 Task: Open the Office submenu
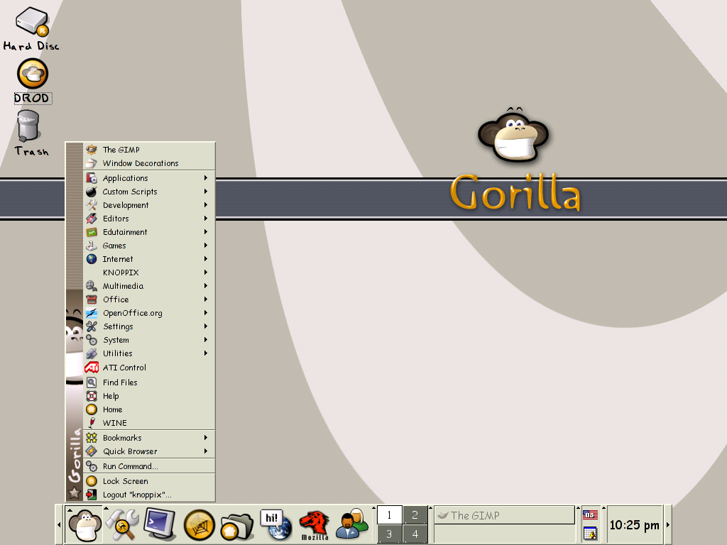click(x=149, y=299)
